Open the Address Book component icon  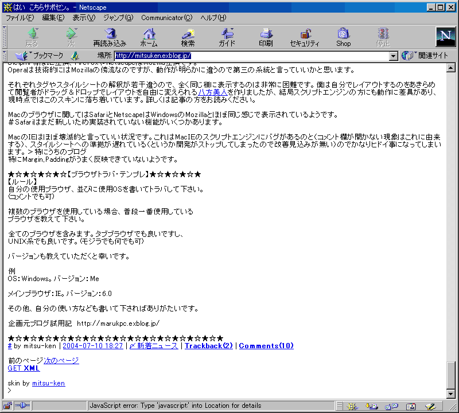pyautogui.click(x=411, y=406)
